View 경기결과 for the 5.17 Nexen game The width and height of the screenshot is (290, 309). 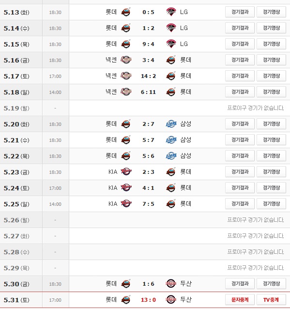point(240,76)
